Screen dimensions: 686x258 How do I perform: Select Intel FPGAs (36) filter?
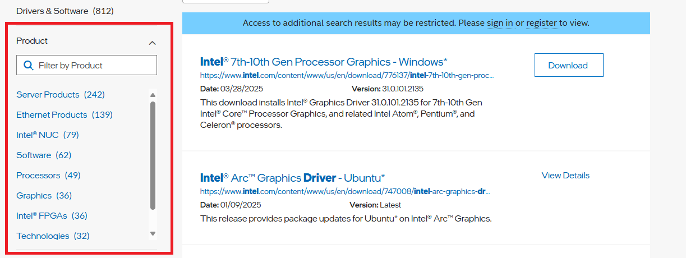click(52, 215)
